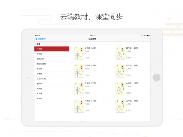Select the 湘美版 edition
The width and height of the screenshot is (183, 137).
(x=52, y=84)
